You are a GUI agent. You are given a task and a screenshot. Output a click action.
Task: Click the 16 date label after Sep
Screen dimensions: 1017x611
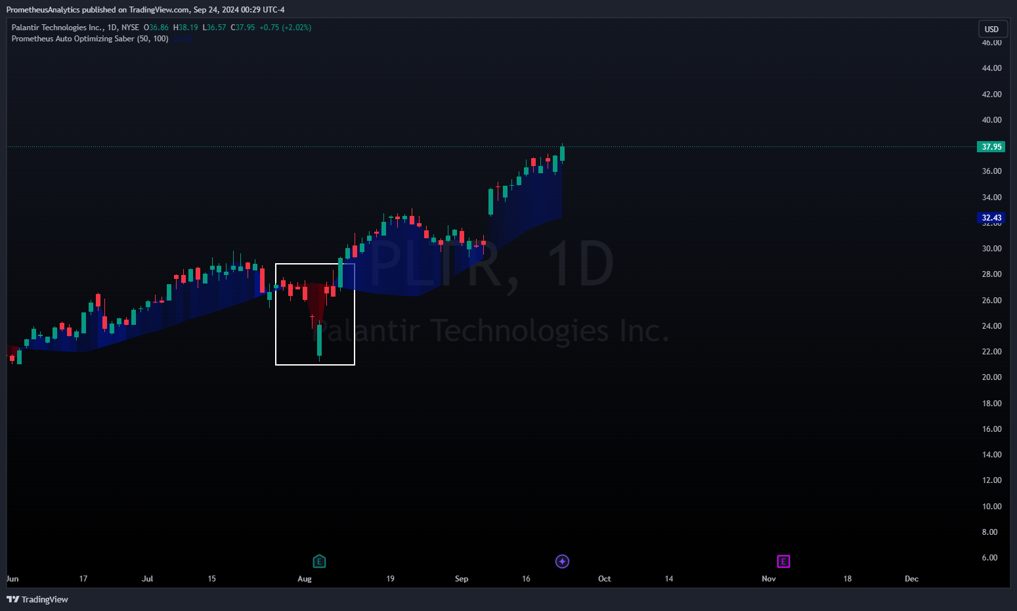click(526, 579)
